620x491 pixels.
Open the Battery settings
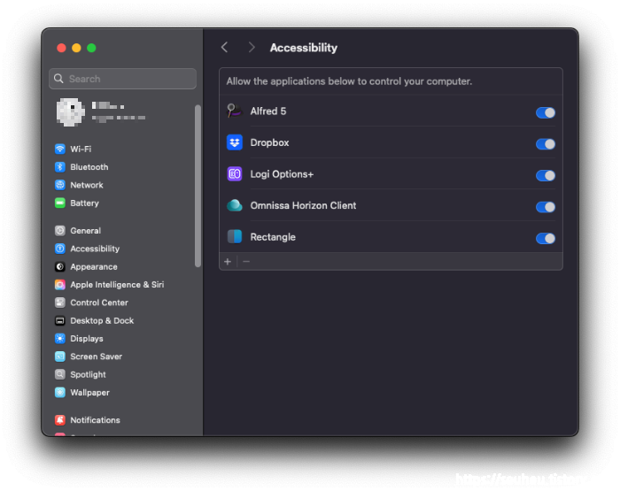[x=85, y=203]
